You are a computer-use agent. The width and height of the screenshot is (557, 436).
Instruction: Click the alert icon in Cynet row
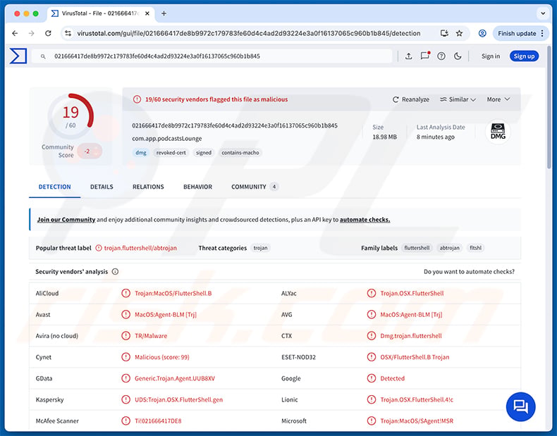pyautogui.click(x=126, y=357)
